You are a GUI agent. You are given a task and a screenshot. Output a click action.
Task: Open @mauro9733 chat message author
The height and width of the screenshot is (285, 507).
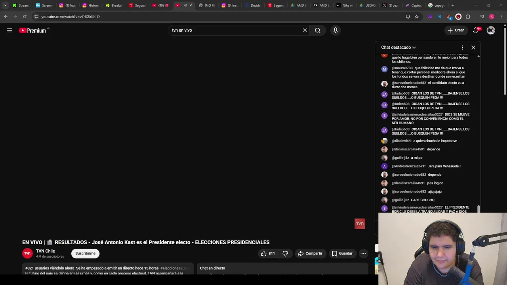click(x=402, y=68)
